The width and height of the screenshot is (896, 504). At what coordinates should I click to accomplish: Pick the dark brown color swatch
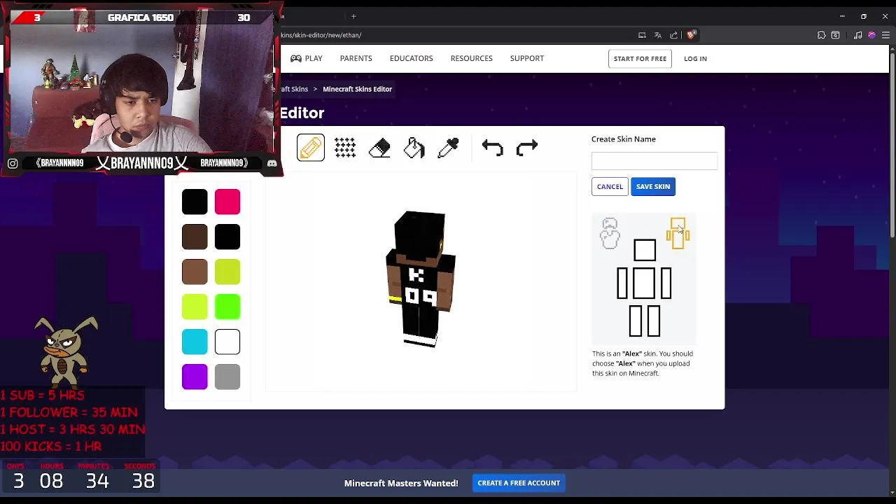195,237
